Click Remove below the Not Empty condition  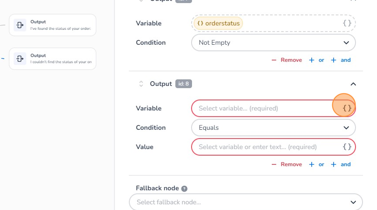287,60
